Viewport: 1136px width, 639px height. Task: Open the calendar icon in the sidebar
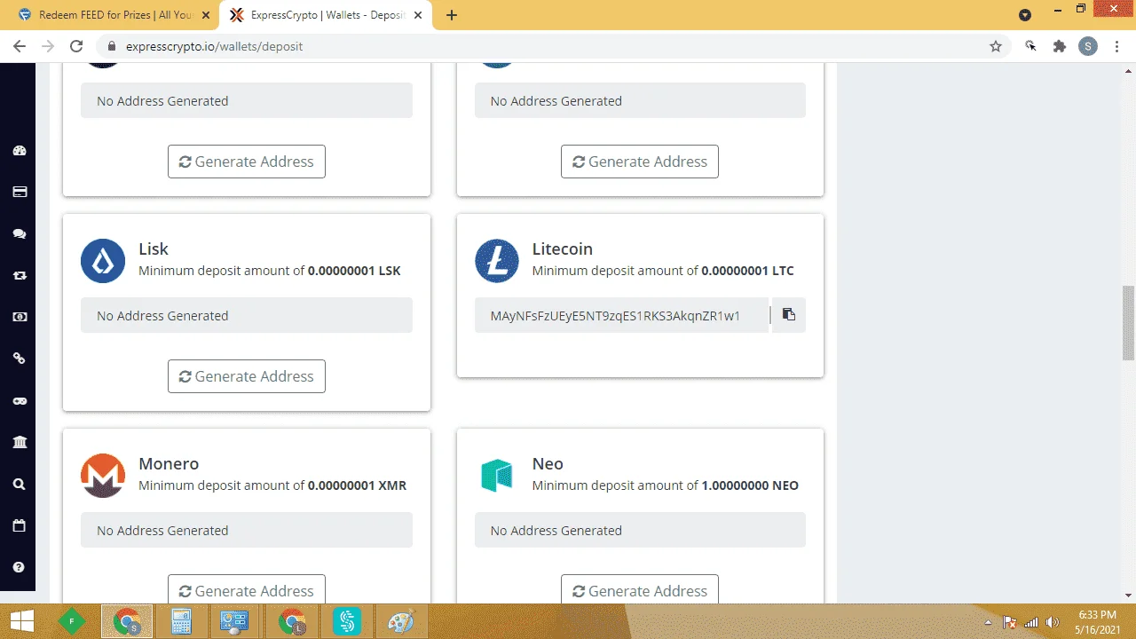pyautogui.click(x=19, y=525)
